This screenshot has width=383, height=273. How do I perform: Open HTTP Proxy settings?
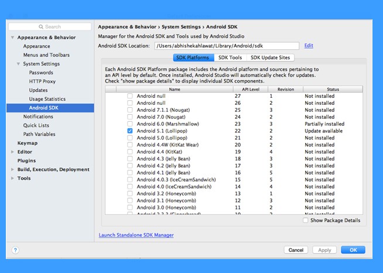(x=42, y=81)
